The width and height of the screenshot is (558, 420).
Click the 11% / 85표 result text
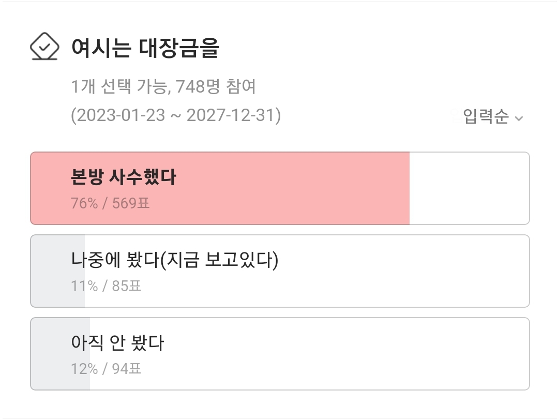(x=106, y=286)
